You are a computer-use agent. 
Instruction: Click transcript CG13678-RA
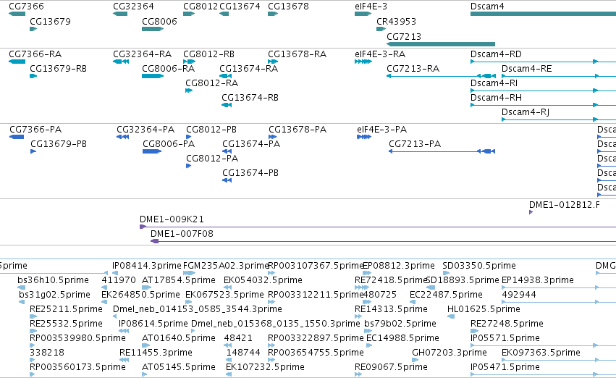[x=297, y=54]
